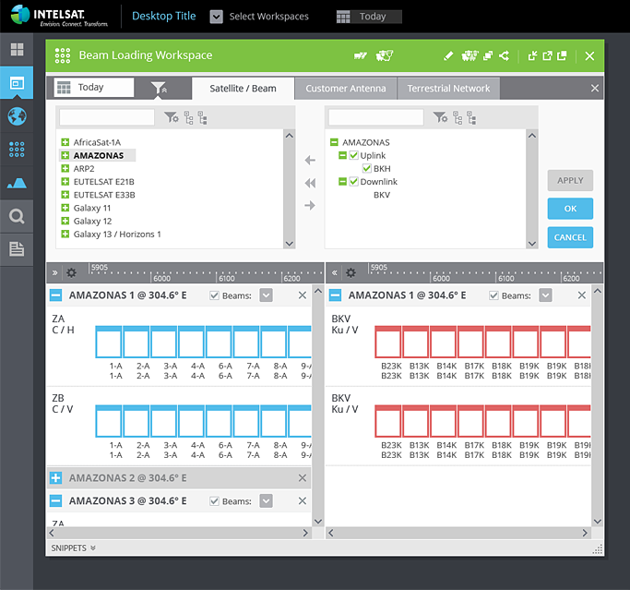Collapse left panel with double chevron

[x=55, y=272]
